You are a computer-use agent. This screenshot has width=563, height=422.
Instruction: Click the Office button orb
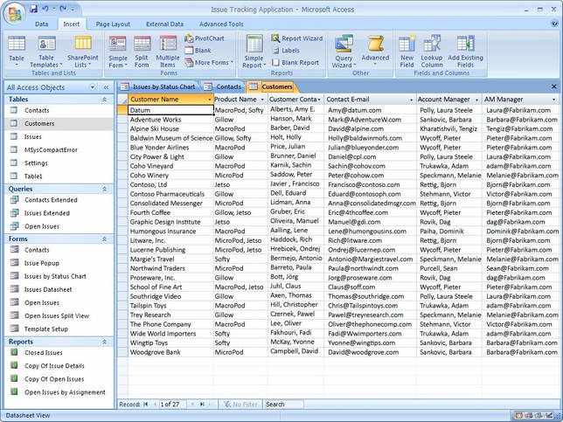pyautogui.click(x=14, y=14)
